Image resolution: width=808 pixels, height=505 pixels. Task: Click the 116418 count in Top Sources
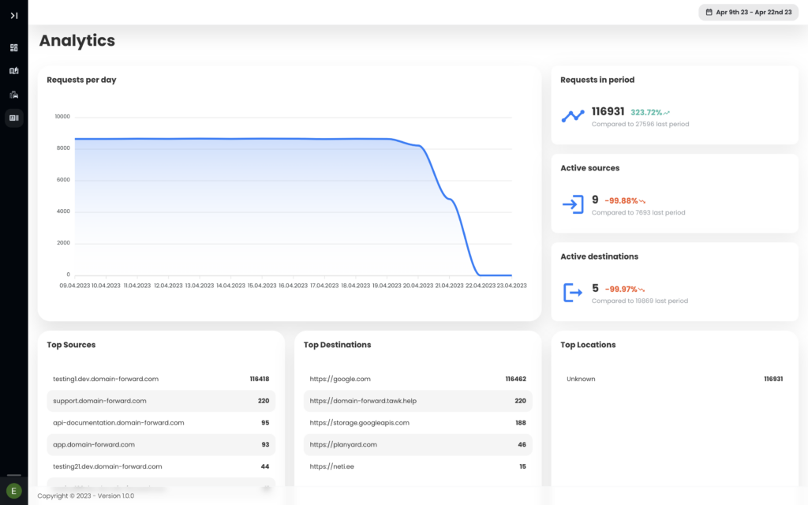coord(260,379)
